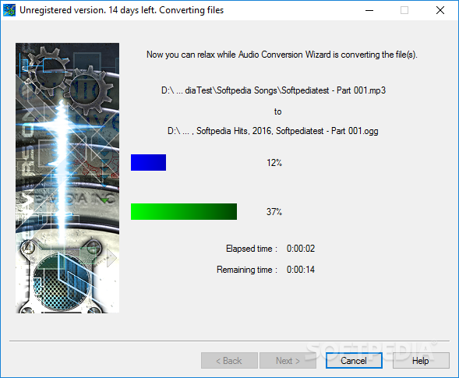Close the conversion wizard window

click(440, 10)
